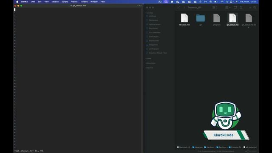Click Usuarios in Finder path bar
This screenshot has width=272, height=153.
pyautogui.click(x=197, y=147)
